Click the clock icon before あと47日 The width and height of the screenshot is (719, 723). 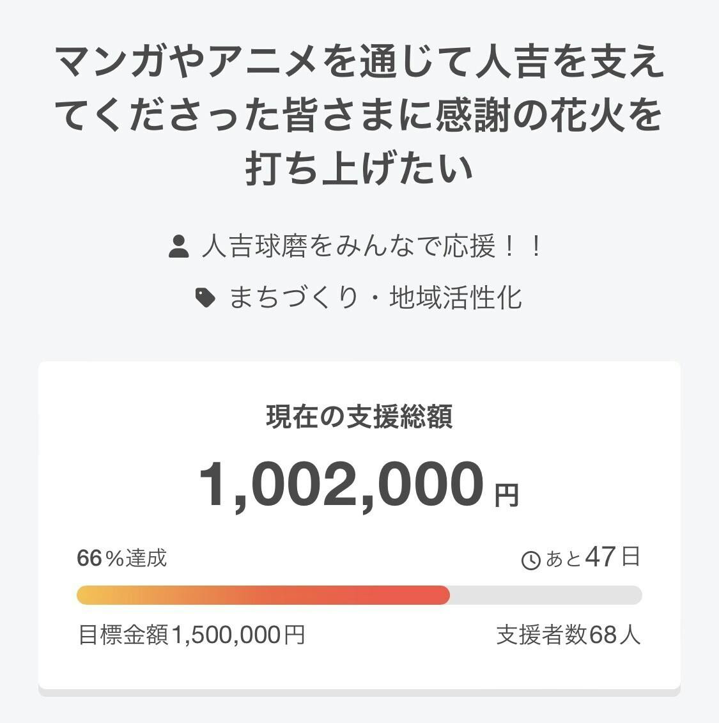(531, 560)
